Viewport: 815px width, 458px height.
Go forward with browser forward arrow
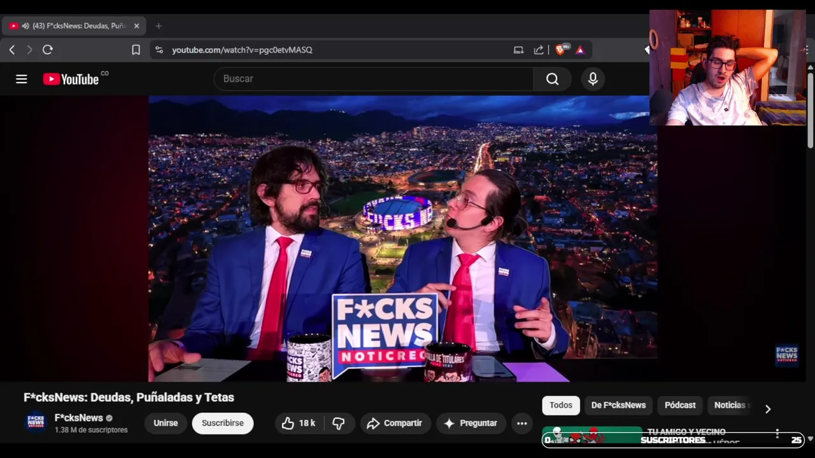tap(29, 50)
